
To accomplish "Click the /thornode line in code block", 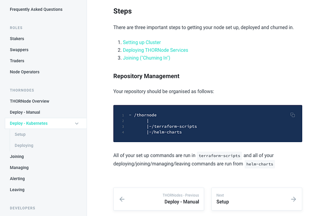I will pyautogui.click(x=143, y=115).
